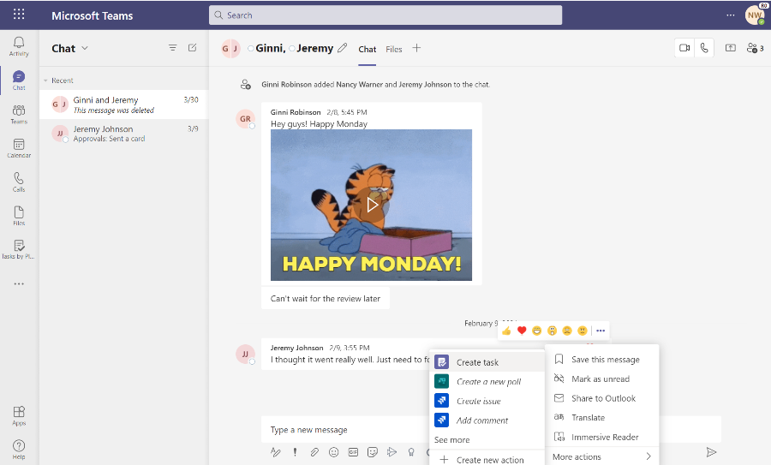Screen dimensions: 771x465
Task: Click the send message arrow
Action: pos(711,452)
